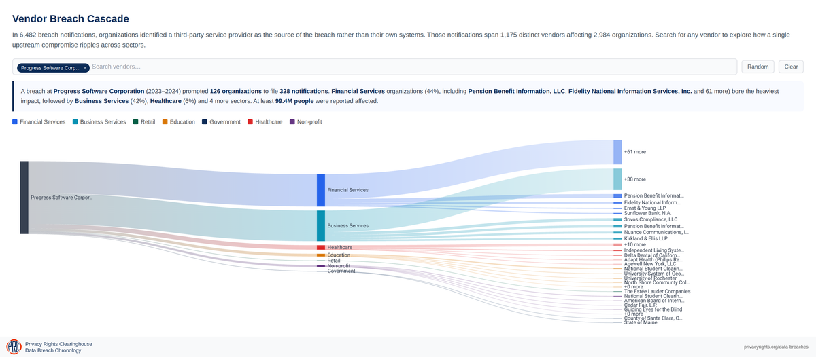The height and width of the screenshot is (357, 816).
Task: Click the teal Business Services legend swatch
Action: click(x=75, y=122)
